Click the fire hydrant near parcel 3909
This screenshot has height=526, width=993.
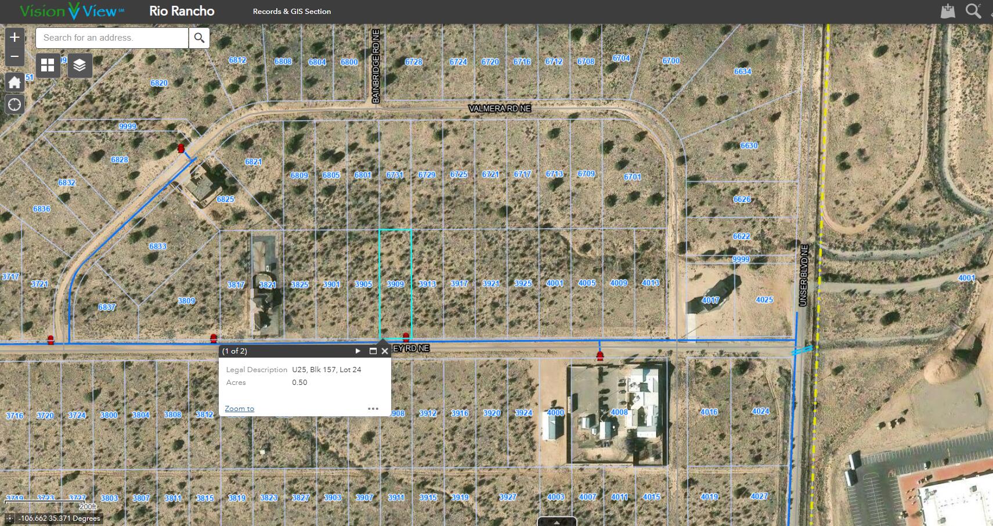[x=406, y=337]
